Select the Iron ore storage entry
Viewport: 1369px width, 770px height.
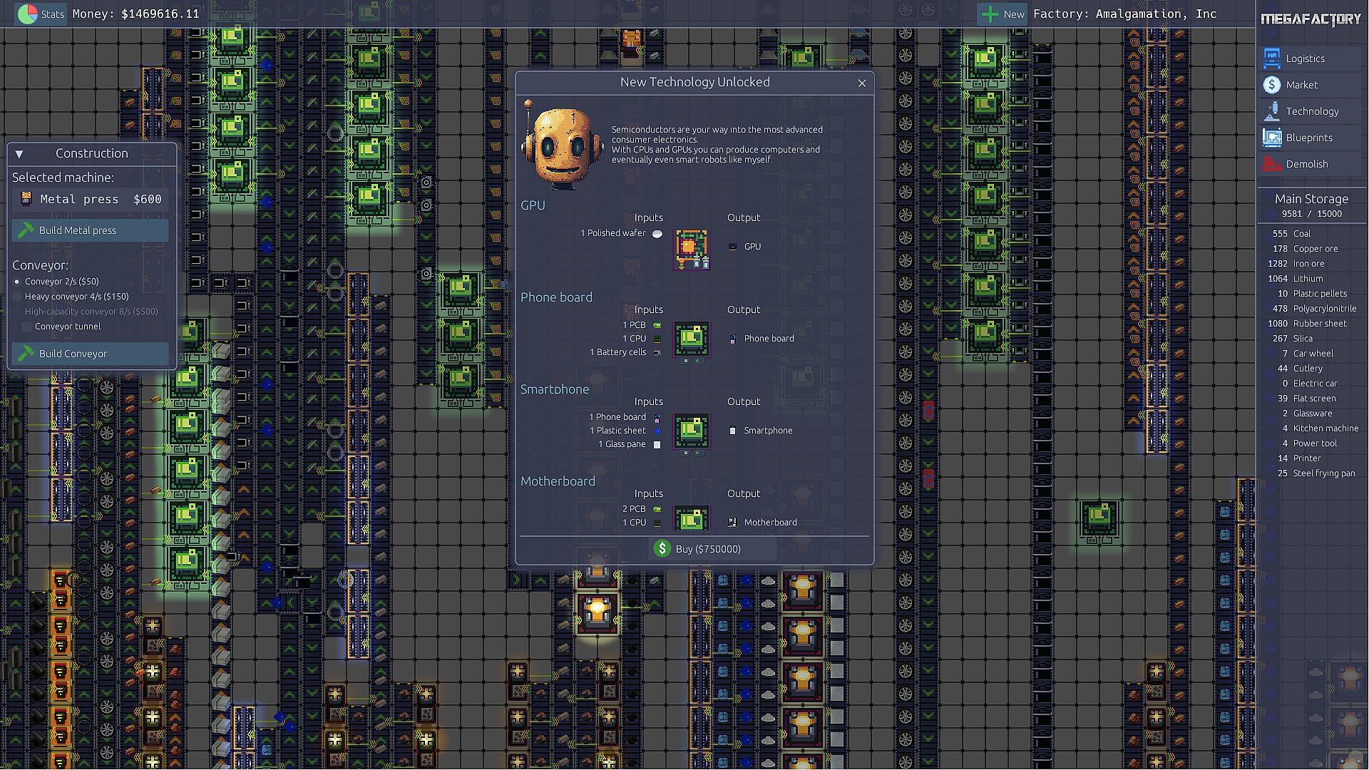(x=1308, y=264)
